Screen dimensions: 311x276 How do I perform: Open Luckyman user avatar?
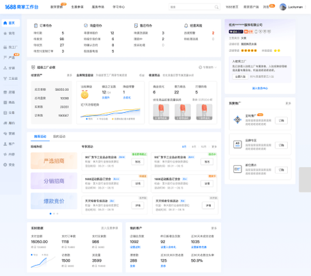(283, 7)
